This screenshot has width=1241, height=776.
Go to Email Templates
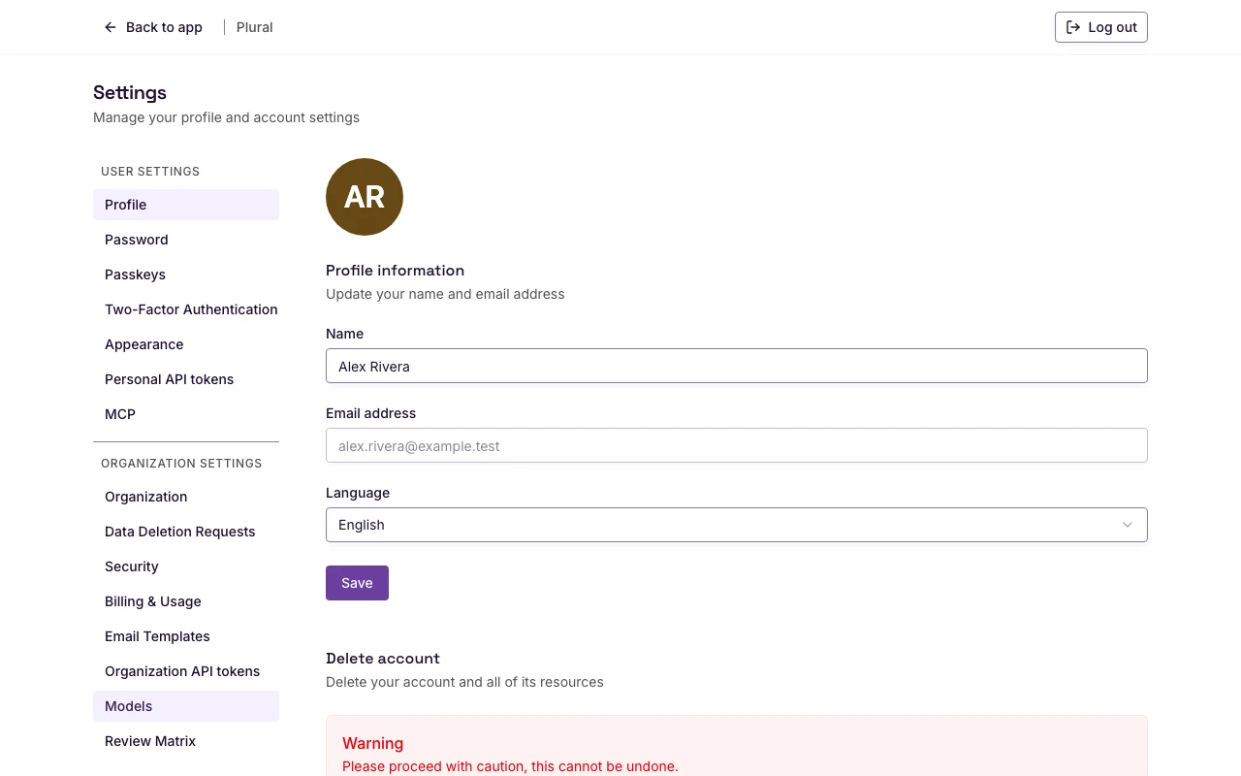[186, 636]
